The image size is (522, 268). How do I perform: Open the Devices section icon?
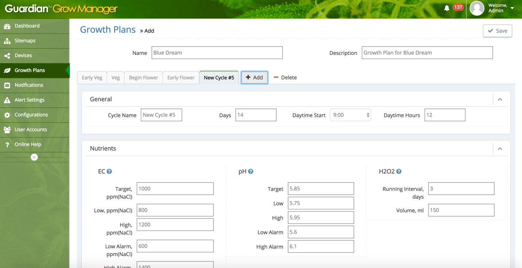coord(8,55)
